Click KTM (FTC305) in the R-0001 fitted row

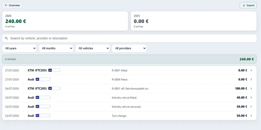click(37, 70)
